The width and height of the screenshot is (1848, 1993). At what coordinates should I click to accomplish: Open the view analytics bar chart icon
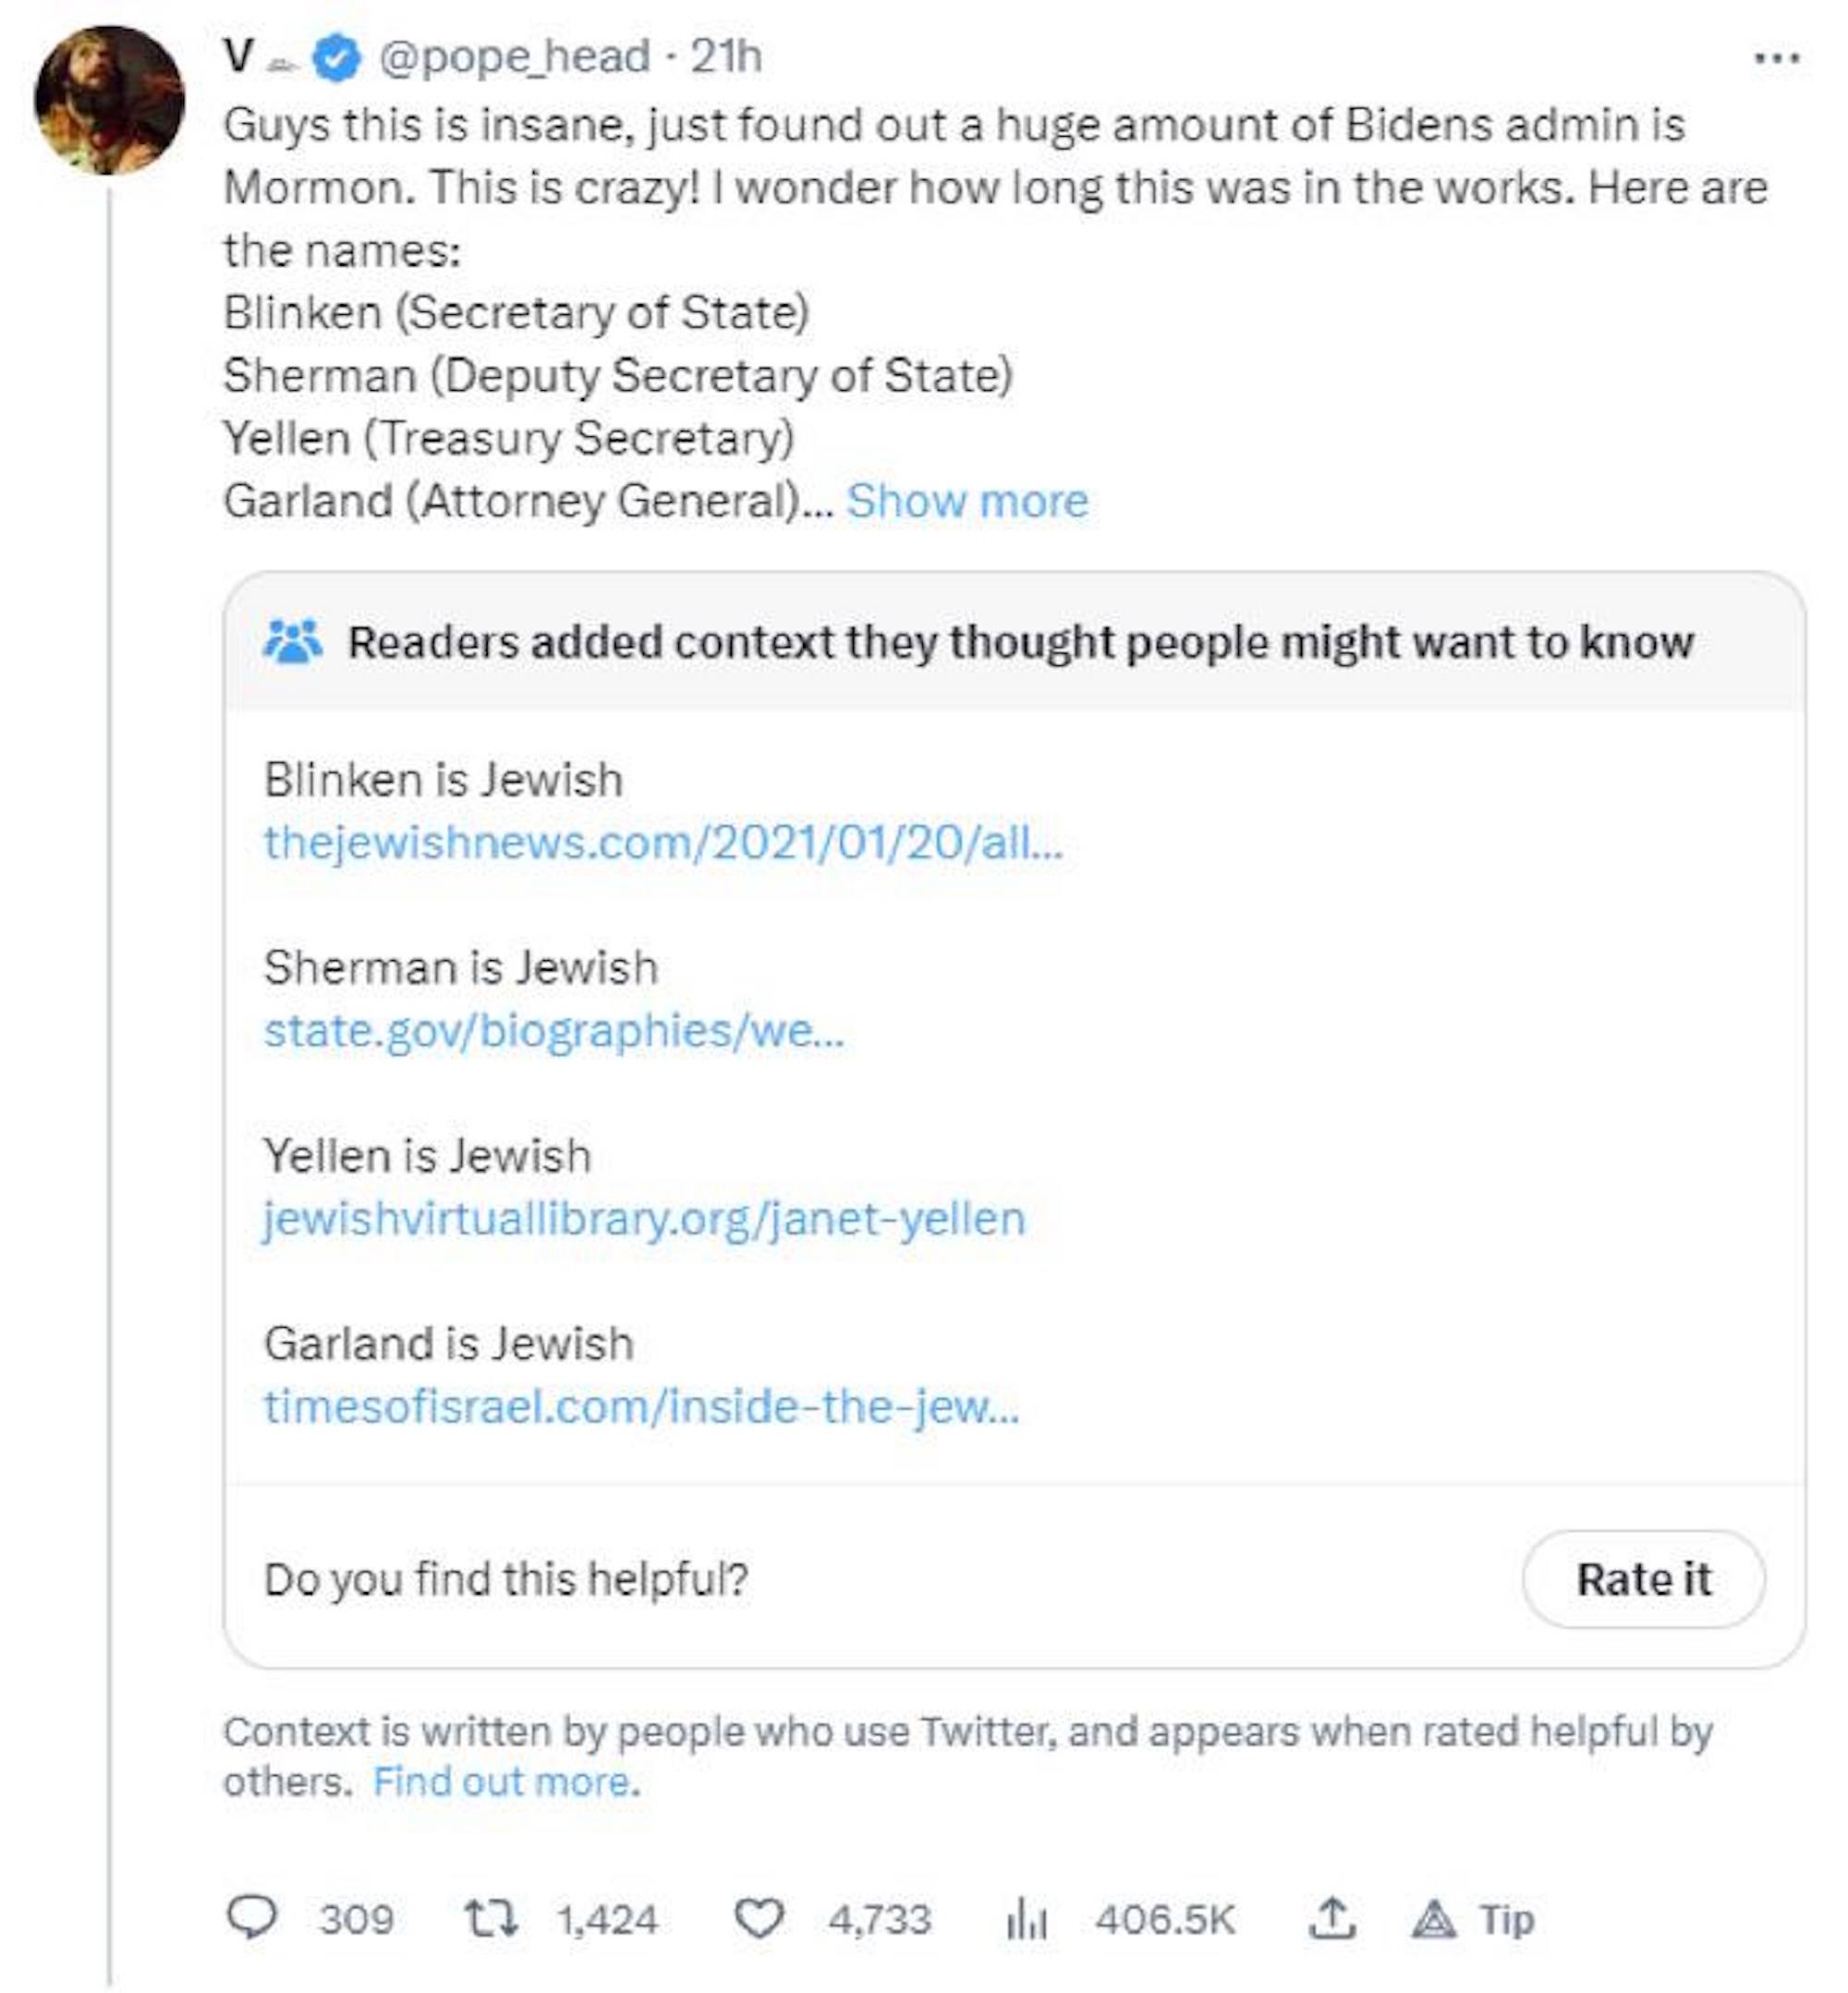(1026, 1919)
